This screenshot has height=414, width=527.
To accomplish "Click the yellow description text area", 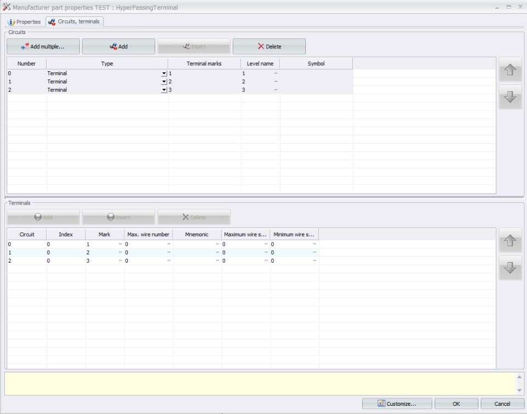I will [260, 383].
